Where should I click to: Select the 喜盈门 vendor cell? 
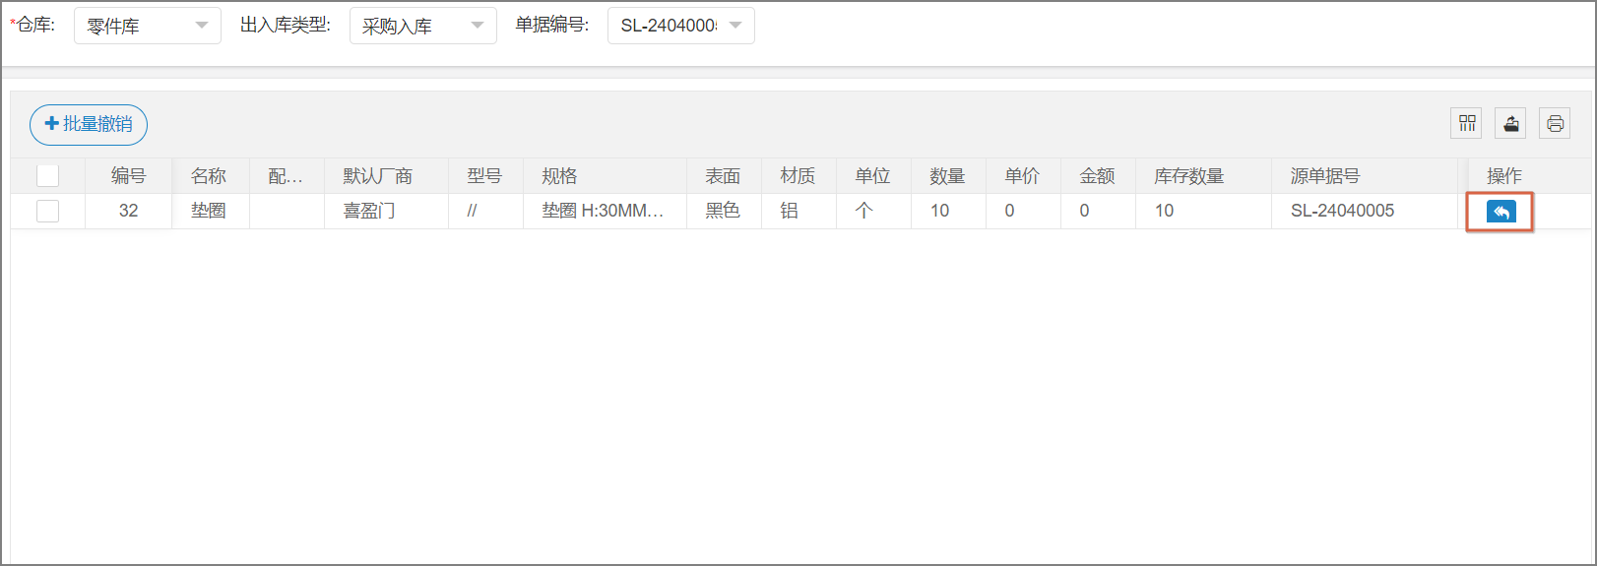point(369,211)
